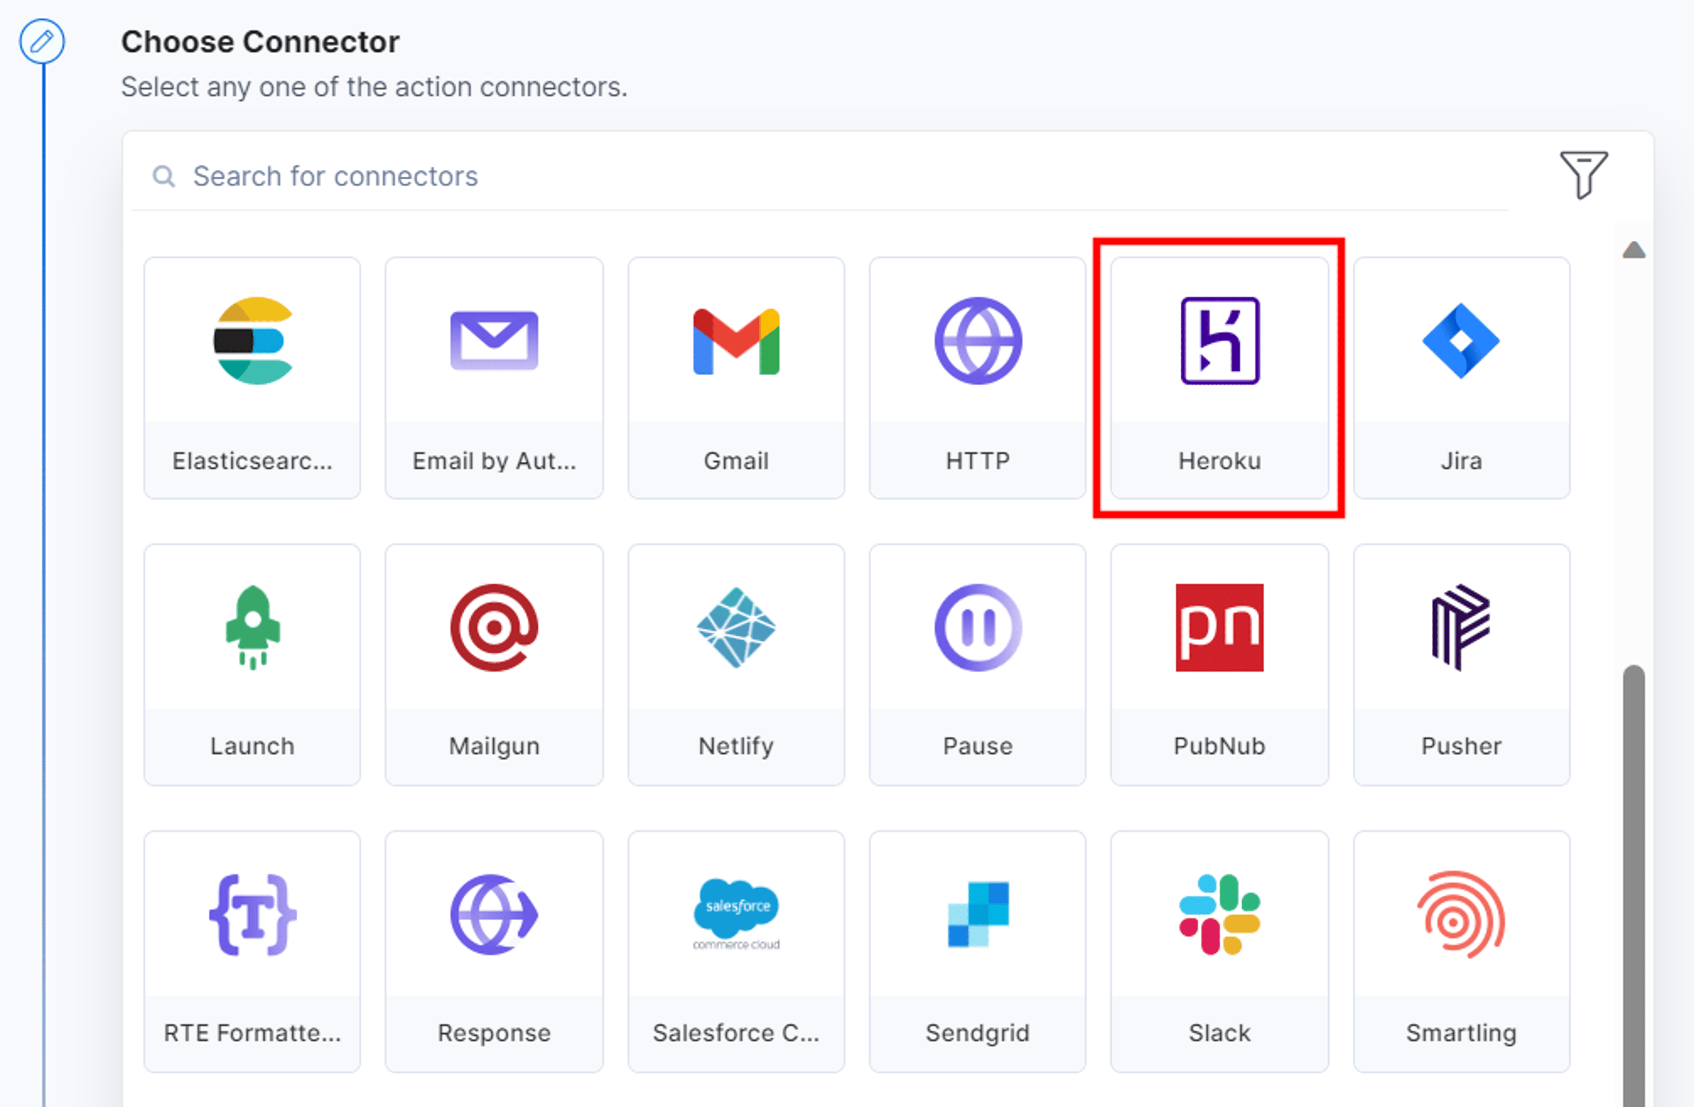Click the Netlify label text

pyautogui.click(x=736, y=746)
